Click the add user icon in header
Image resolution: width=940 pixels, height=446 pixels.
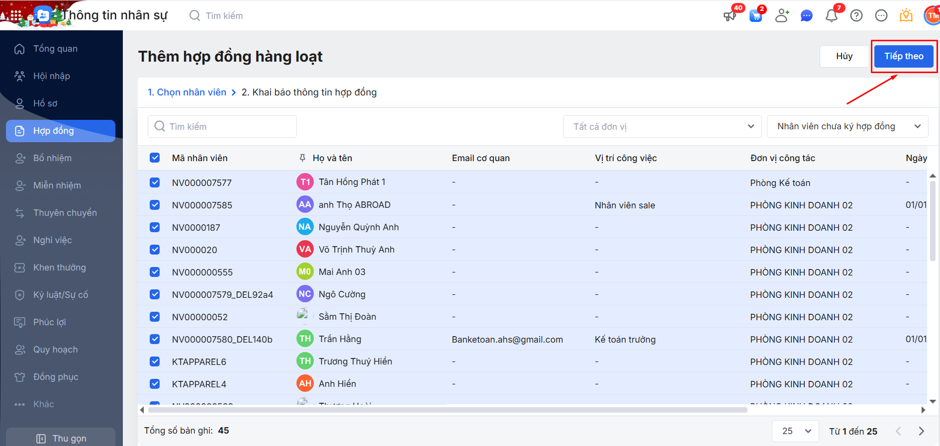coord(781,16)
